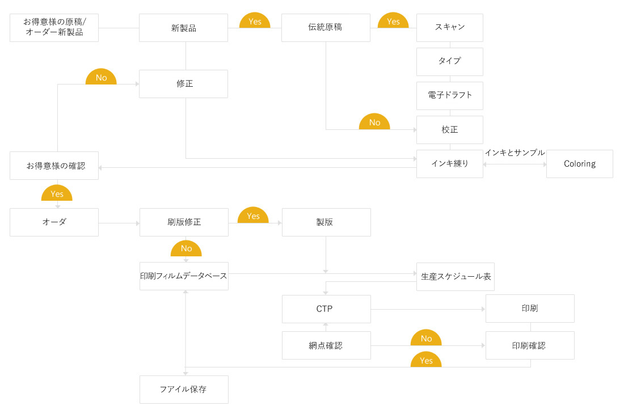The image size is (624, 414).
Task: Select the インキ練り node
Action: point(449,164)
